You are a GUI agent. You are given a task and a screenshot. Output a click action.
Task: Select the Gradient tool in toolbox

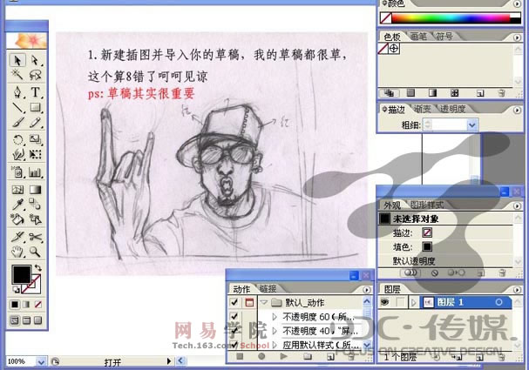tap(35, 190)
